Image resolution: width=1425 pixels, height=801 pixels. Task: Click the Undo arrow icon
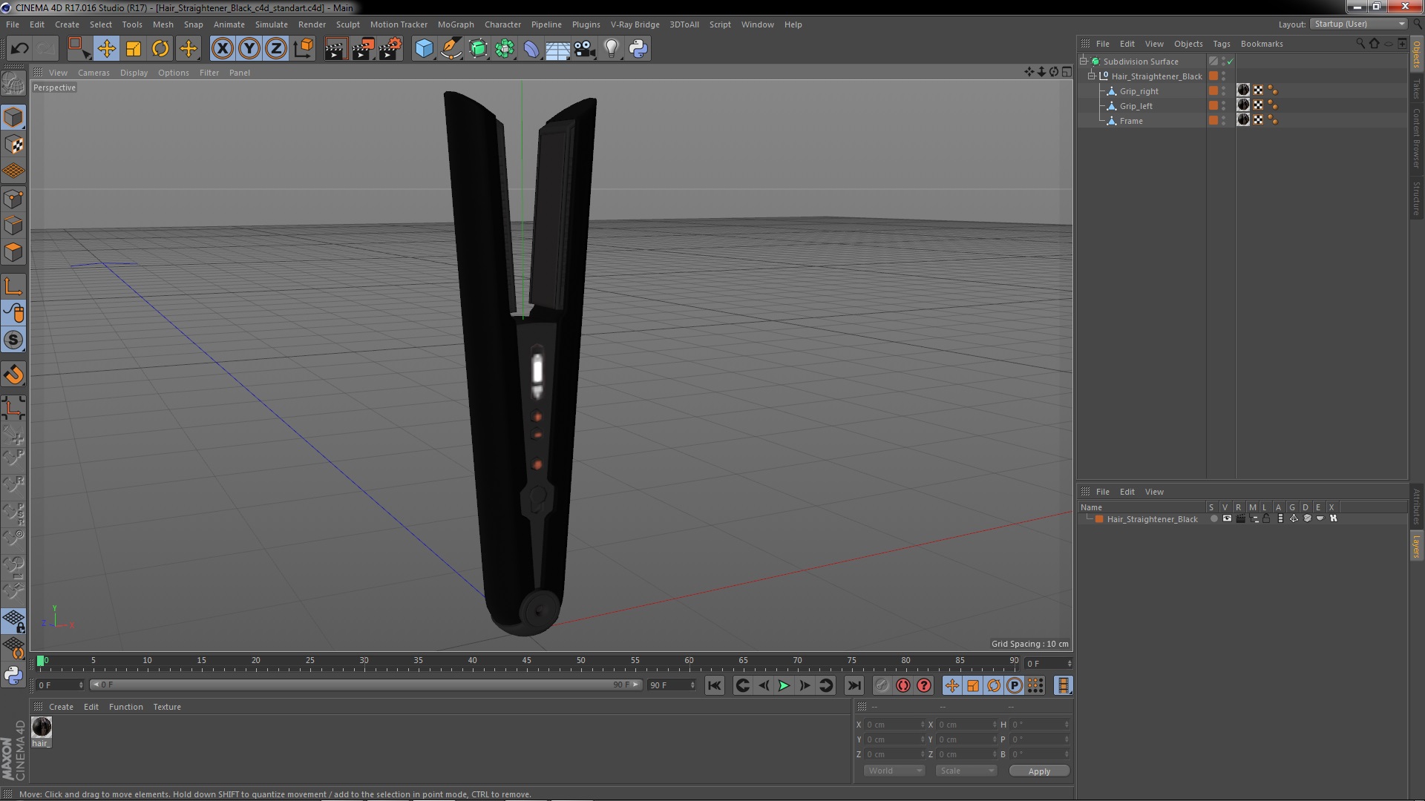pyautogui.click(x=19, y=49)
